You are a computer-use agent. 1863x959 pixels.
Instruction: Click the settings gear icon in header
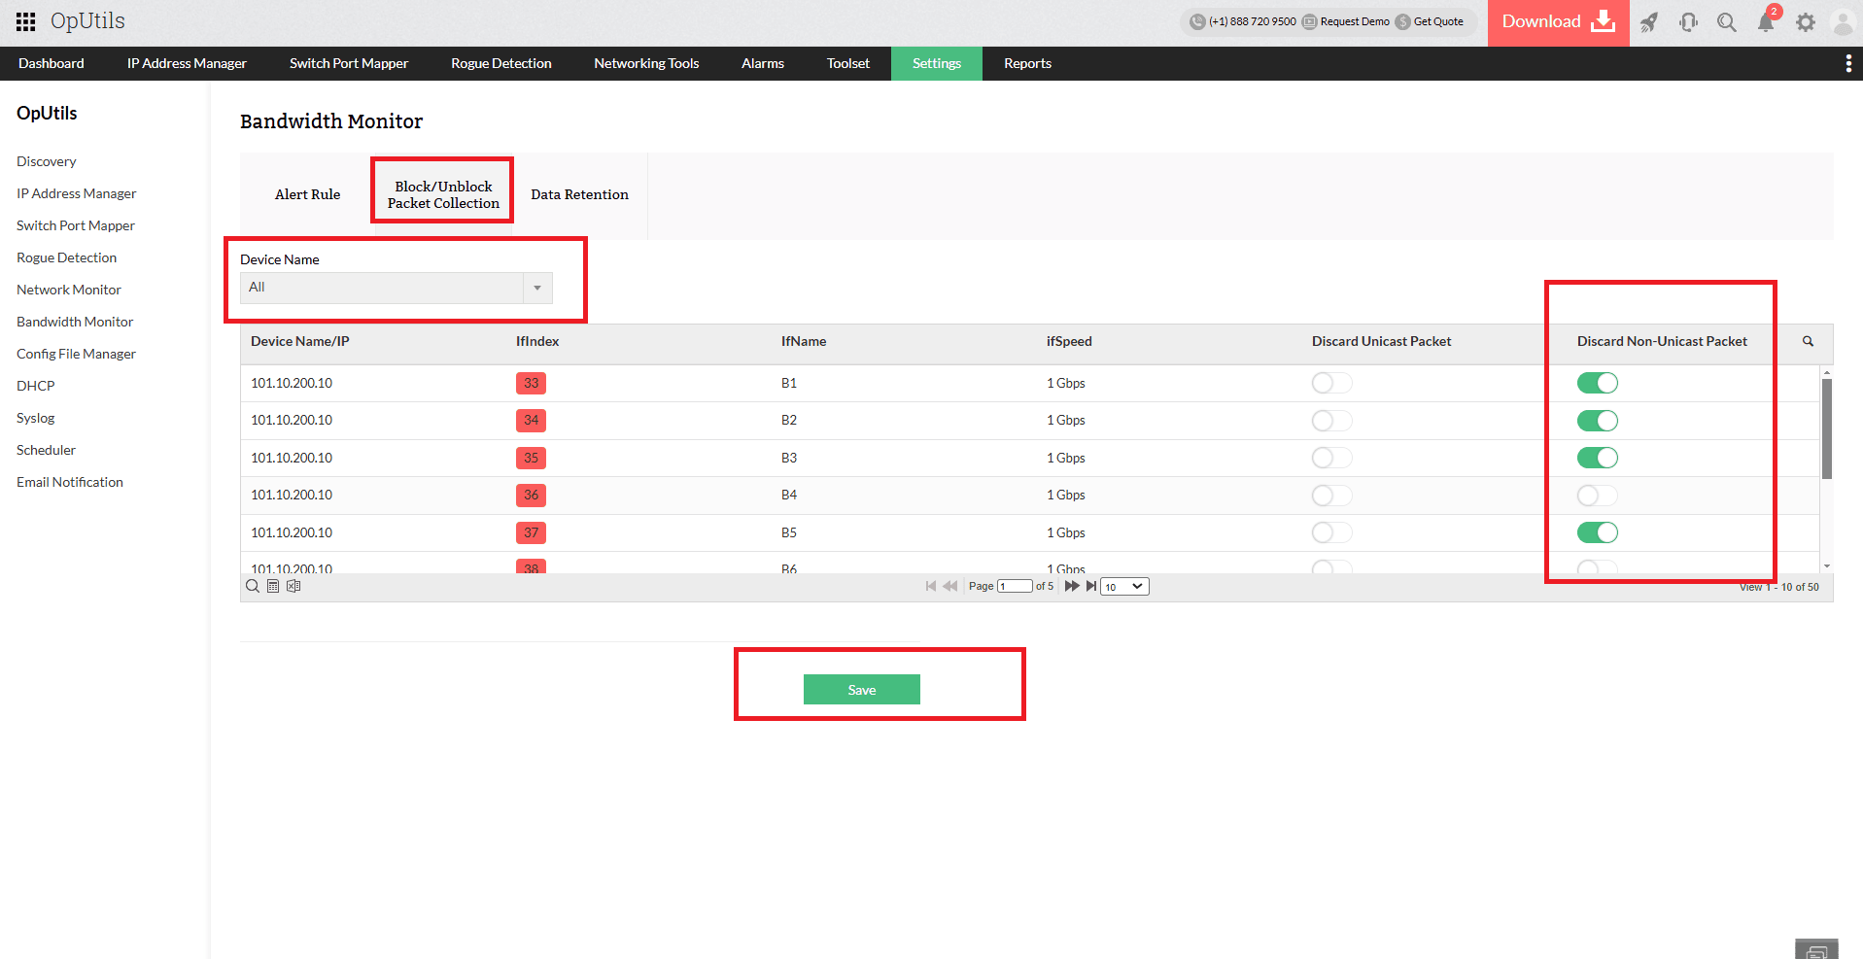click(x=1805, y=22)
